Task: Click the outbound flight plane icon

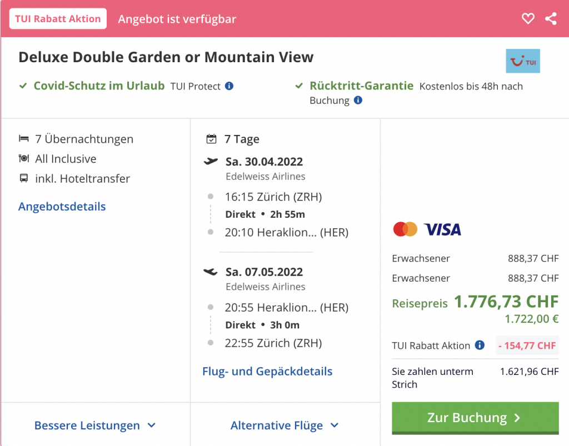Action: pyautogui.click(x=211, y=162)
